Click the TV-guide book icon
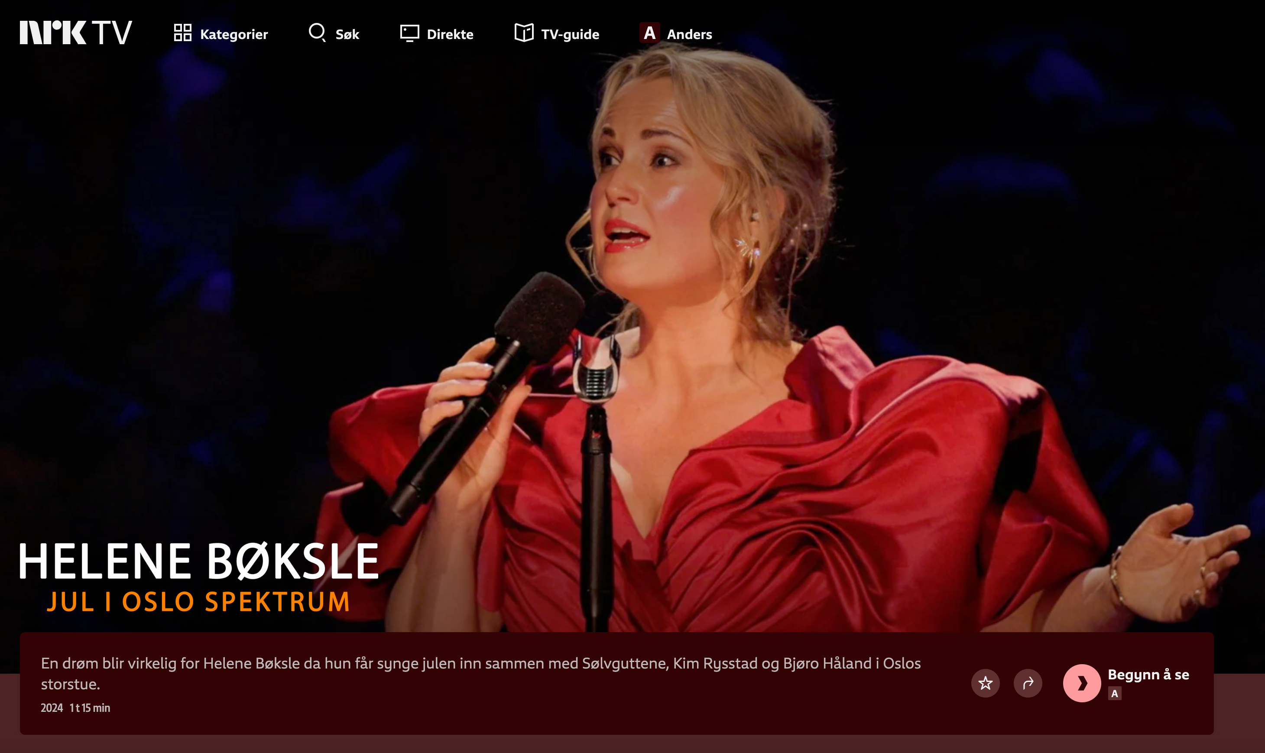1265x753 pixels. coord(524,33)
